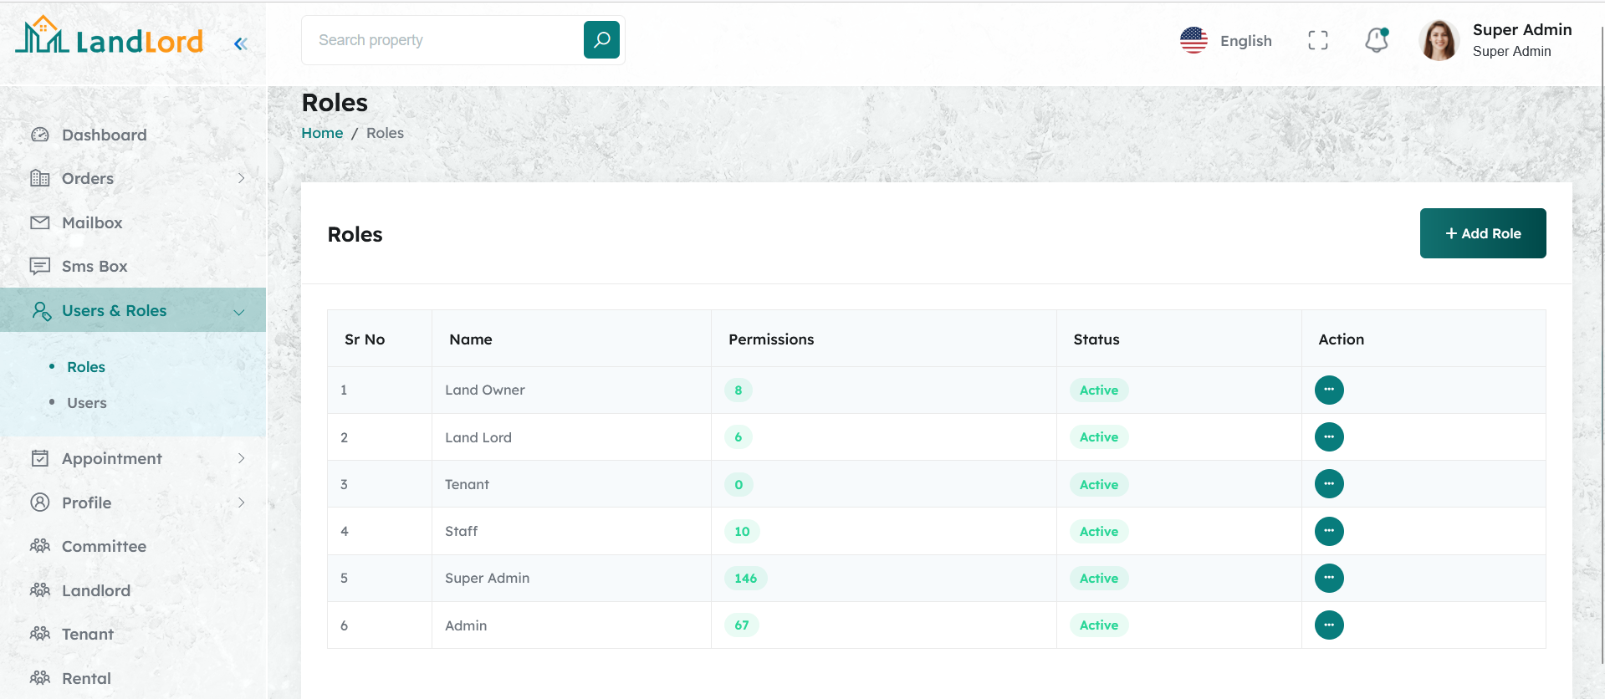The image size is (1605, 699).
Task: Click the search magnifier button
Action: [601, 40]
